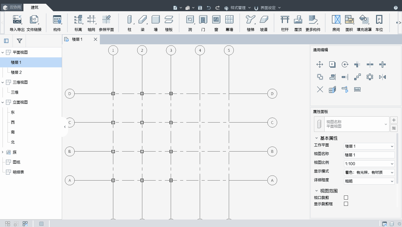Open the 界面设定 dropdown menu
The image size is (402, 227).
(x=267, y=8)
